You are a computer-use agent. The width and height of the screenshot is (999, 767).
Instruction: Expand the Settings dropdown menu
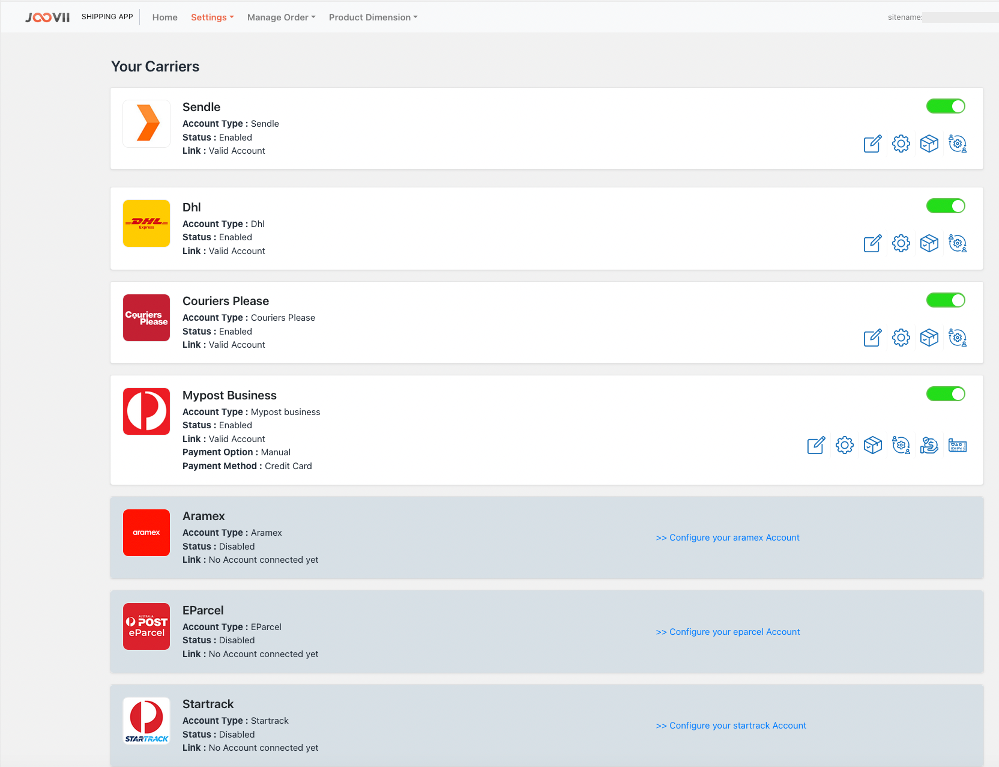(212, 17)
